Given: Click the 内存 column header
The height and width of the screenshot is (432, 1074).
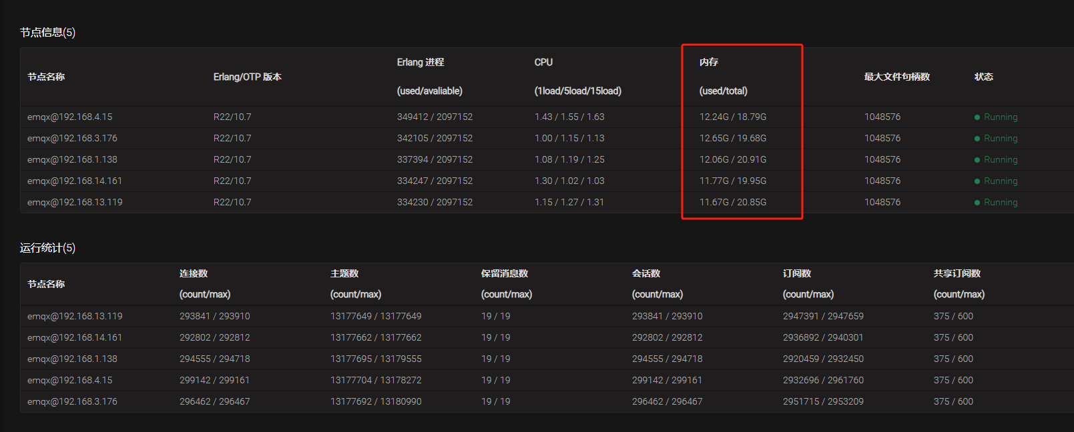Looking at the screenshot, I should [709, 62].
